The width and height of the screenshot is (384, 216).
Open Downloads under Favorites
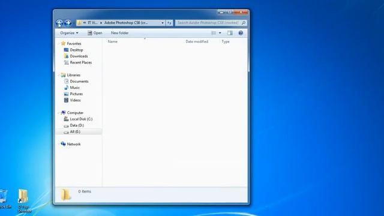[79, 56]
